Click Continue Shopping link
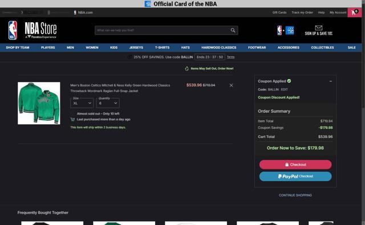This screenshot has width=365, height=225. (295, 195)
